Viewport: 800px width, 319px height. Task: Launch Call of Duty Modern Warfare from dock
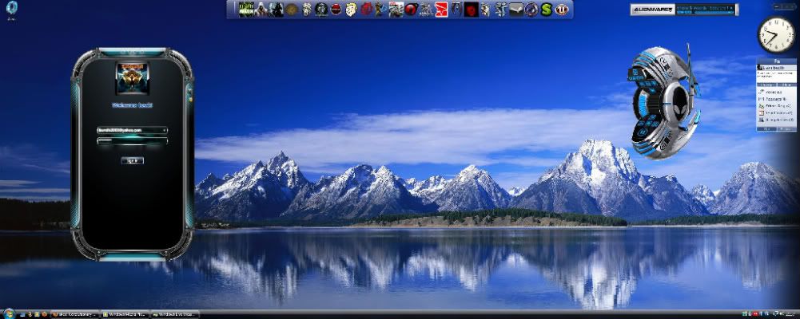(x=246, y=9)
